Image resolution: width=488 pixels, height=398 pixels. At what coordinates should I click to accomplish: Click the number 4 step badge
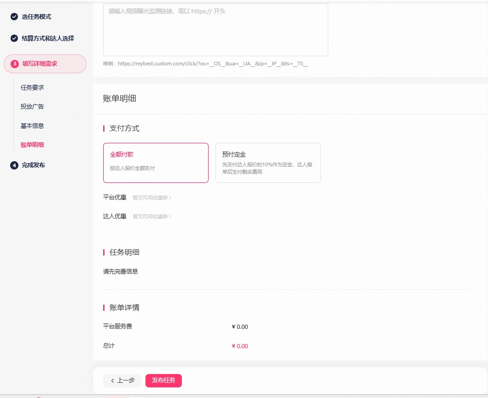click(14, 165)
